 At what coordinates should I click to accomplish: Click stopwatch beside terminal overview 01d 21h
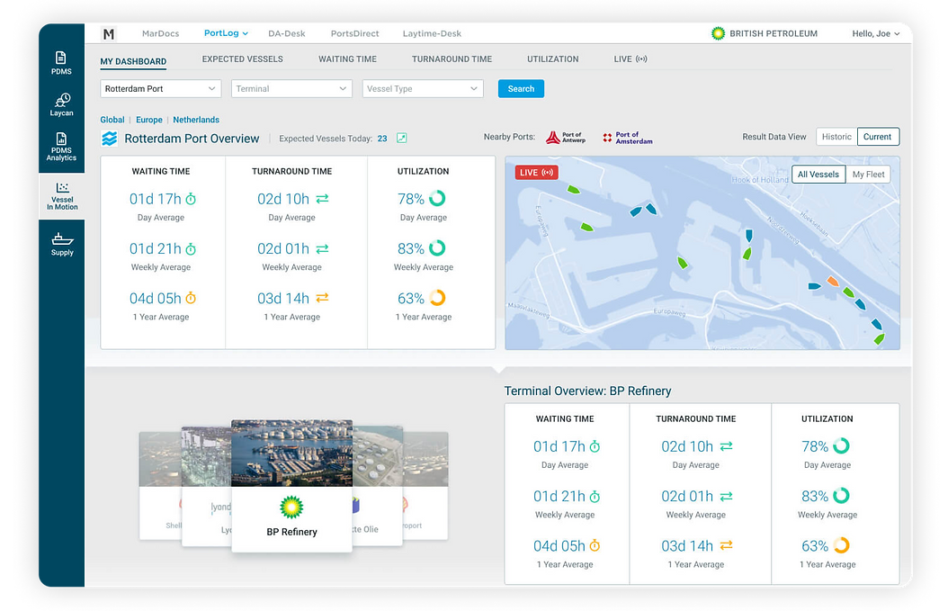coord(595,497)
